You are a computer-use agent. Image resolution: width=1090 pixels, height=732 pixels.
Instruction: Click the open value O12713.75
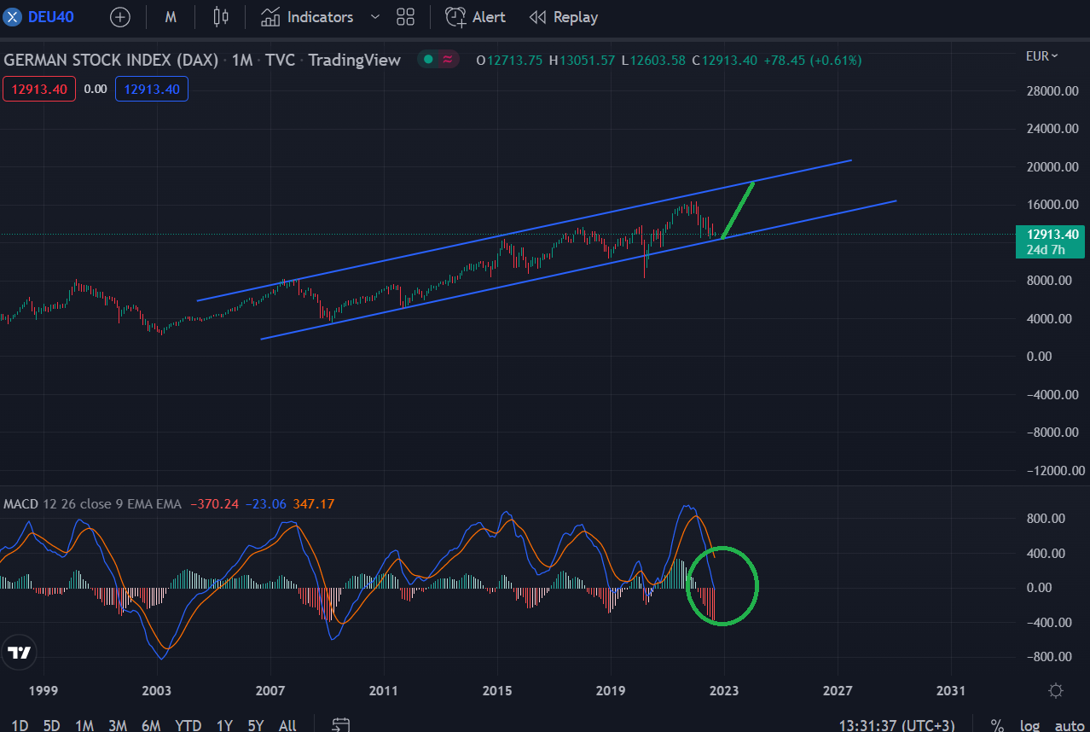509,60
